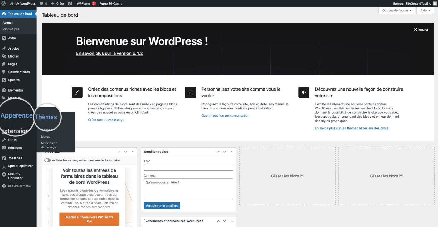Follow the Créer une nouvelle page link
The image size is (438, 227).
point(106,120)
